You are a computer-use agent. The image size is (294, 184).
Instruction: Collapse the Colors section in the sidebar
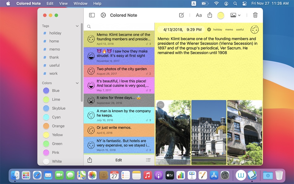pyautogui.click(x=77, y=83)
